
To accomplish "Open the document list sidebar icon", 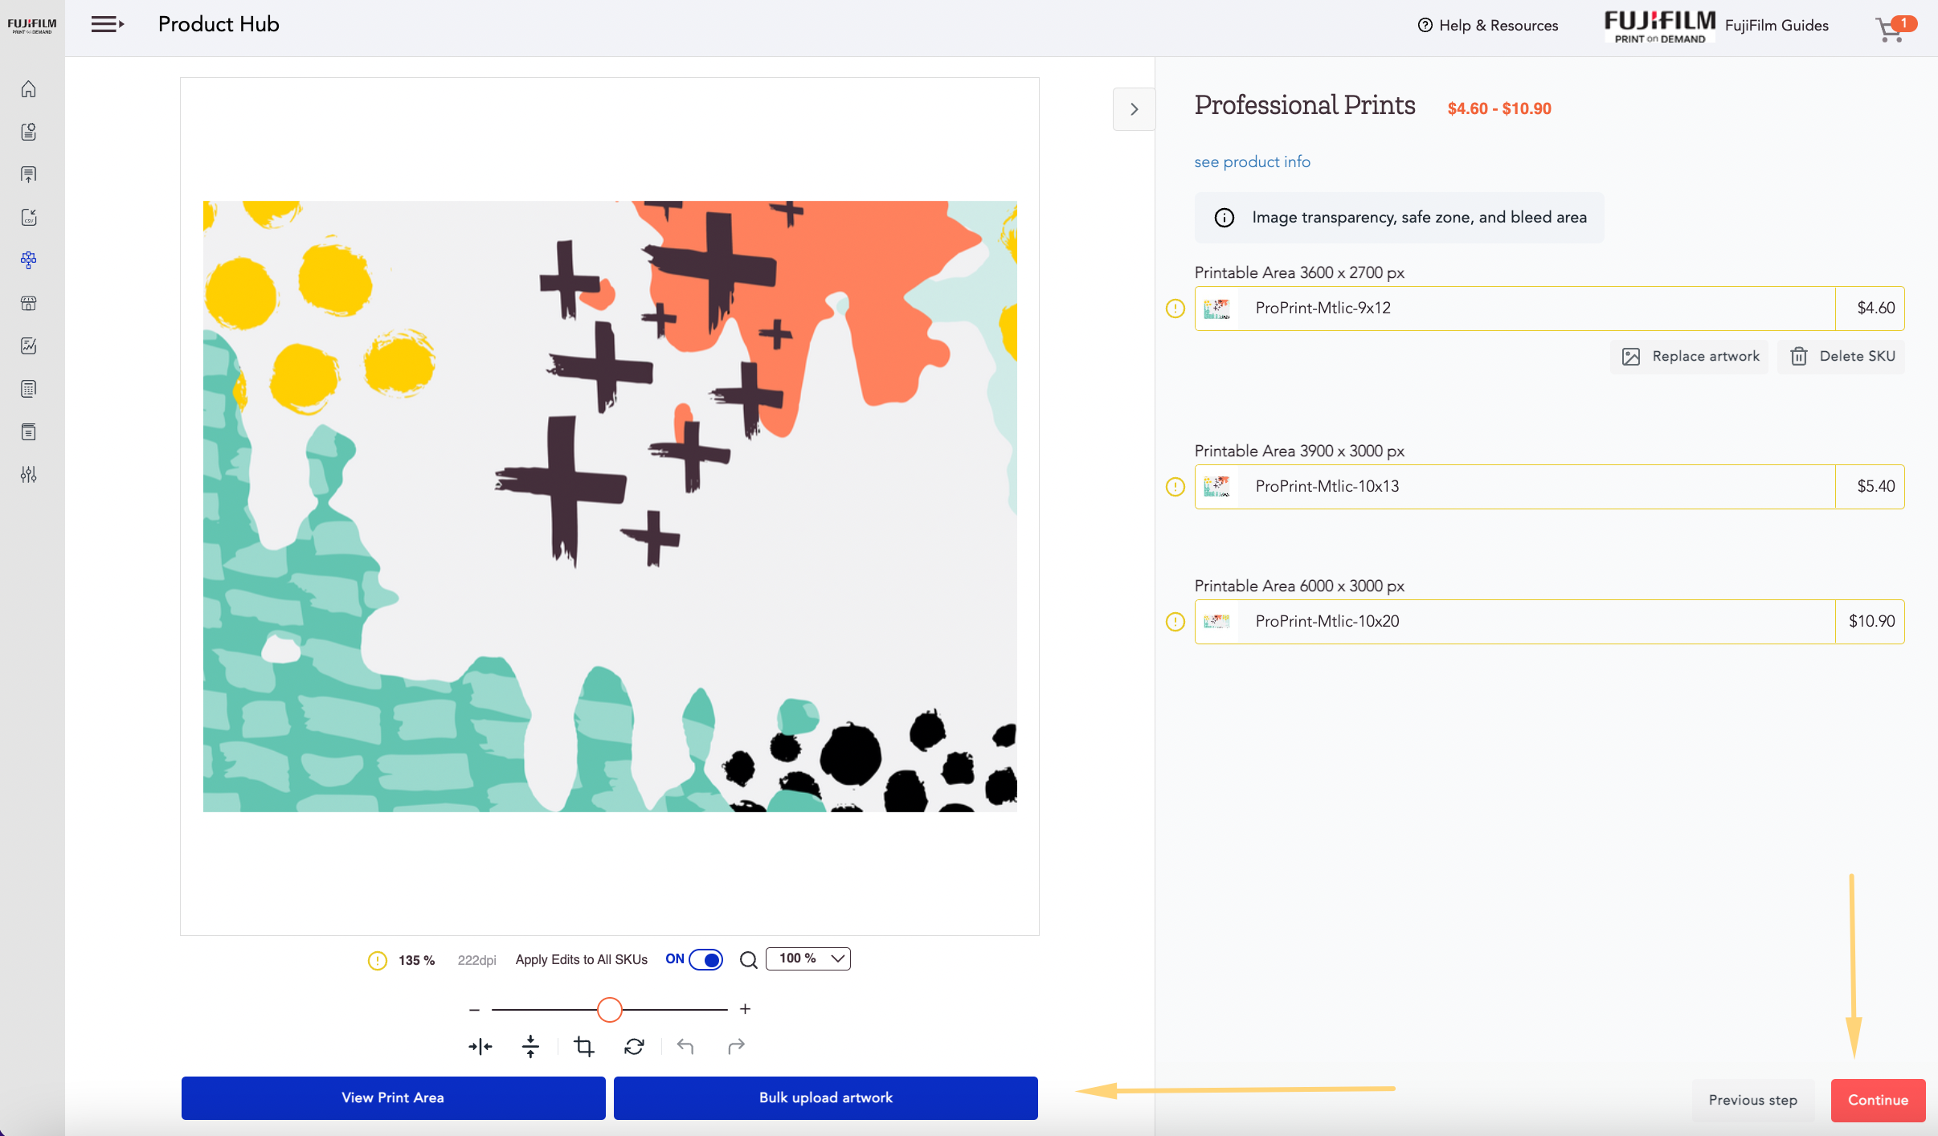I will pos(29,431).
